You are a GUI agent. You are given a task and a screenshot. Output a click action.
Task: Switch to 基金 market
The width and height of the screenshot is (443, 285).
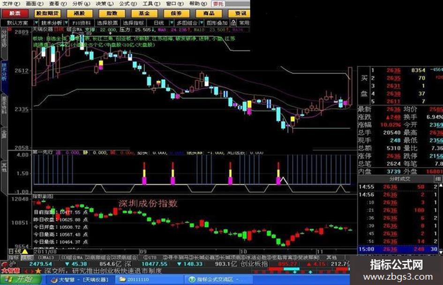click(144, 13)
